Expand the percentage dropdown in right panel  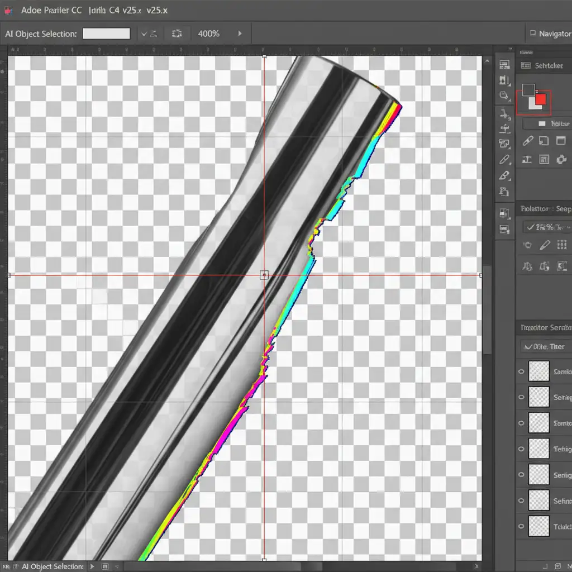547,227
